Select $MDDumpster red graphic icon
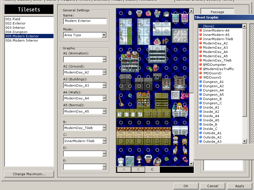This screenshot has height=190, width=254. 201,65
